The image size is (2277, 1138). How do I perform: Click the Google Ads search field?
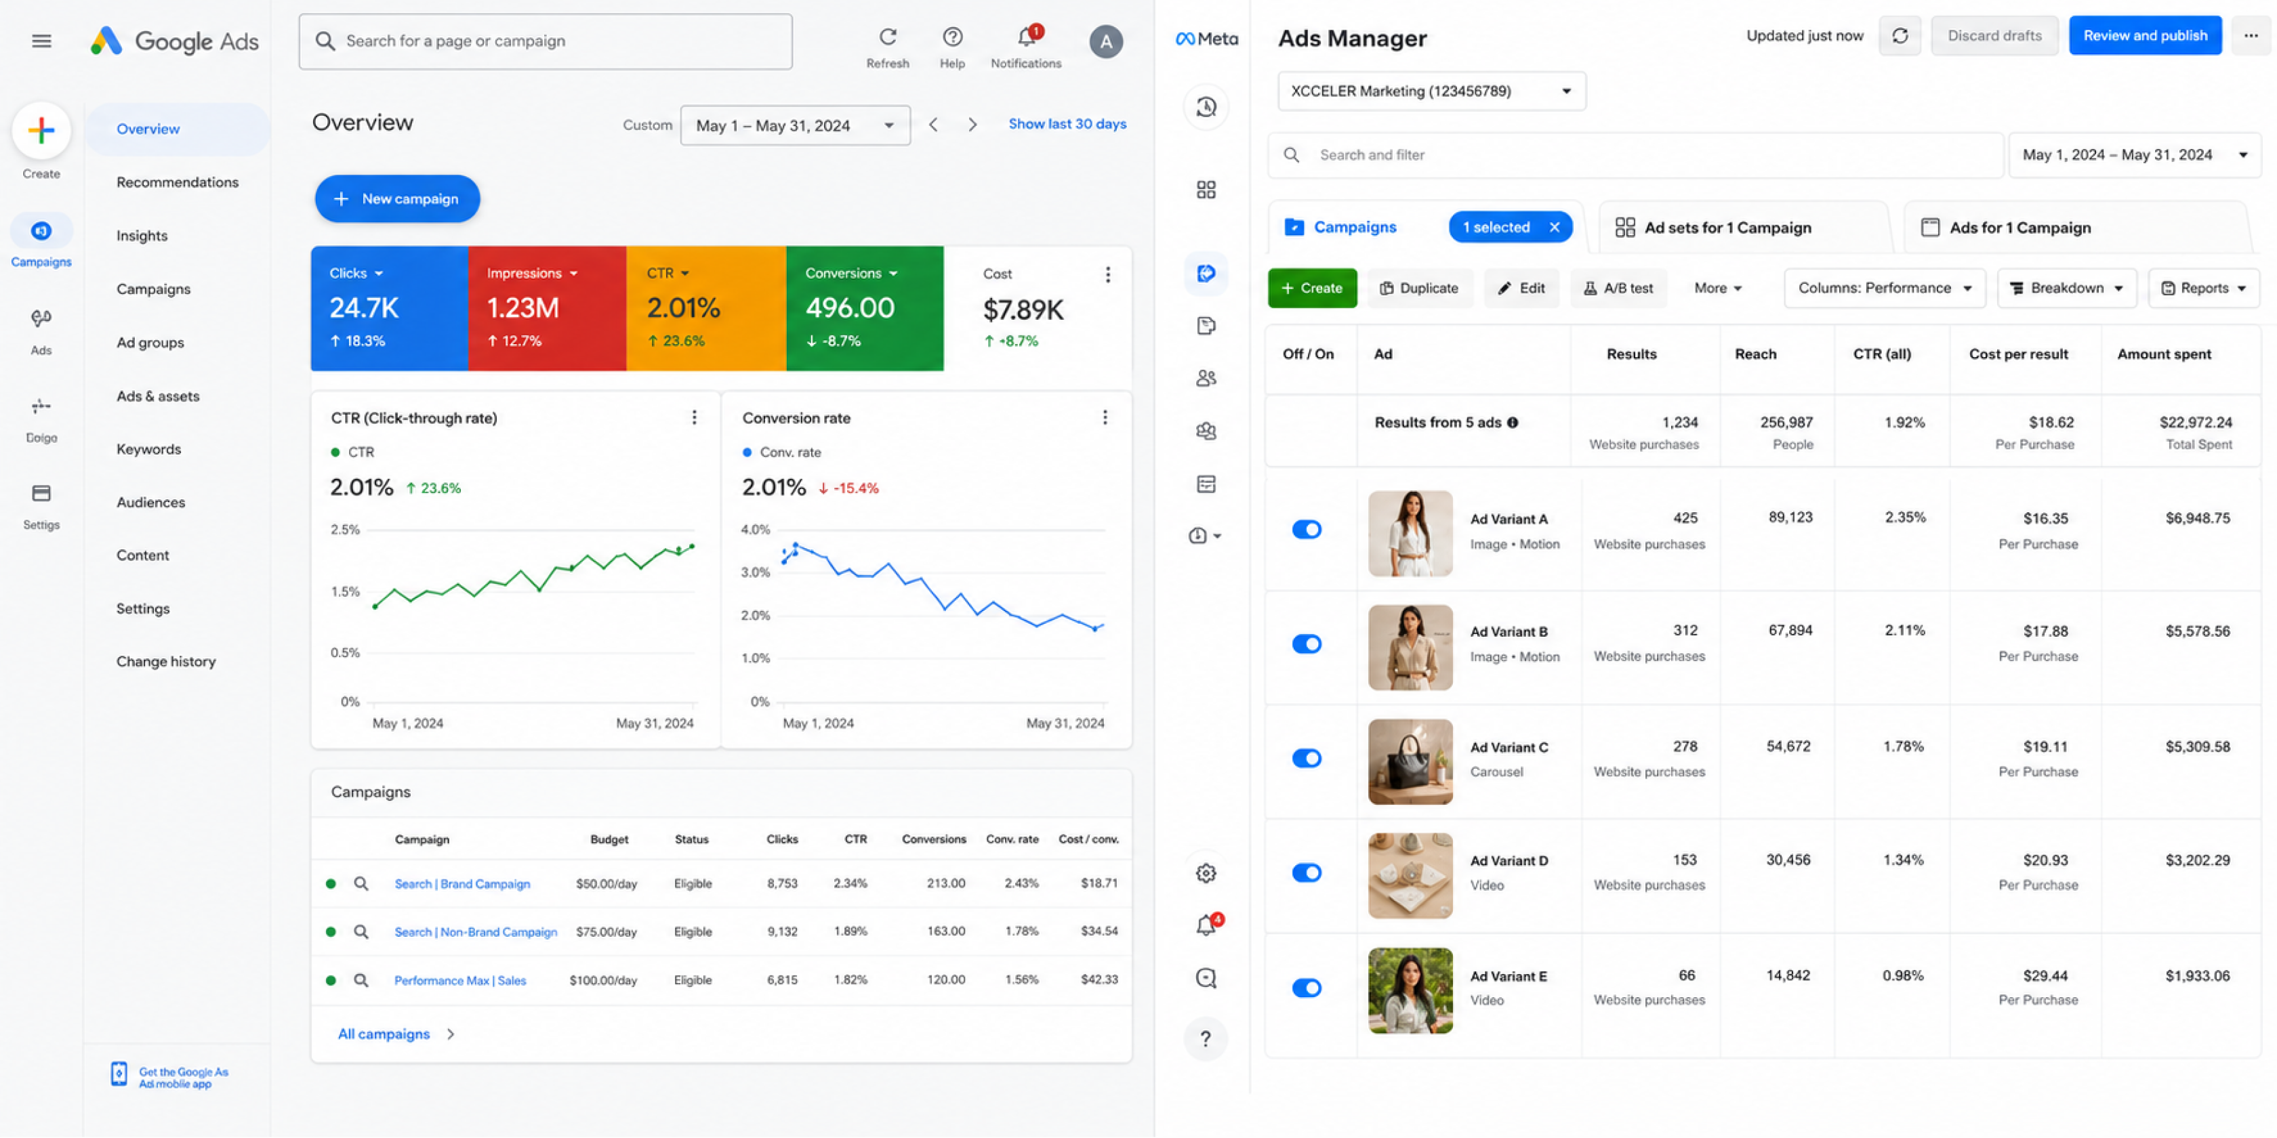point(546,41)
